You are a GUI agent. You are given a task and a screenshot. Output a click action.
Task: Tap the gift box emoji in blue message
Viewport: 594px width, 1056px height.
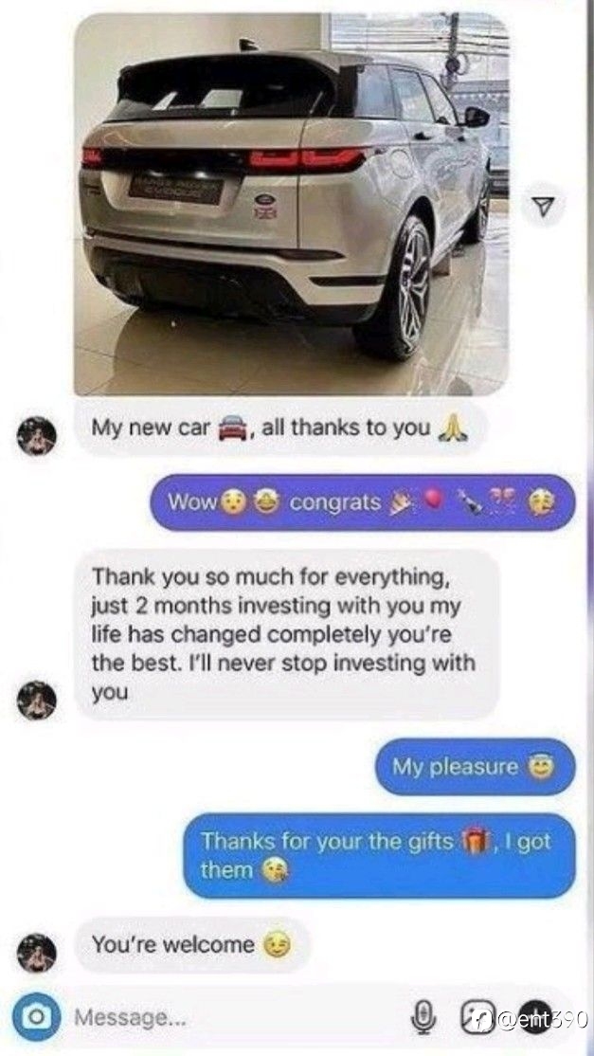pos(475,841)
